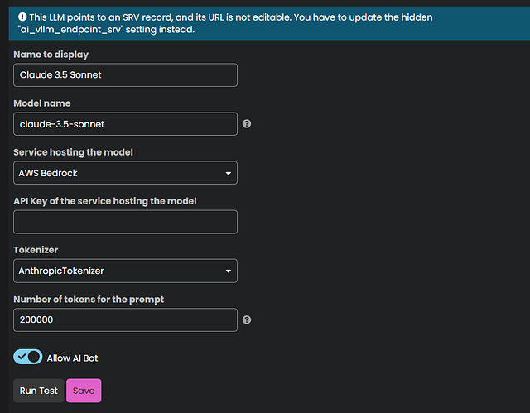Click the 'Model name' label
The image size is (530, 413).
coord(42,103)
